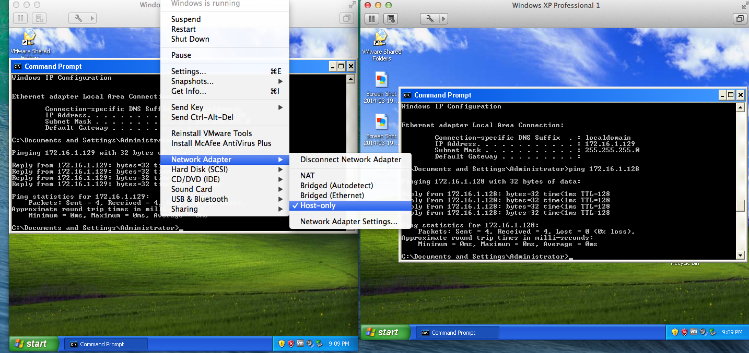This screenshot has width=749, height=353.
Task: Select NAT network mode
Action: pos(350,176)
